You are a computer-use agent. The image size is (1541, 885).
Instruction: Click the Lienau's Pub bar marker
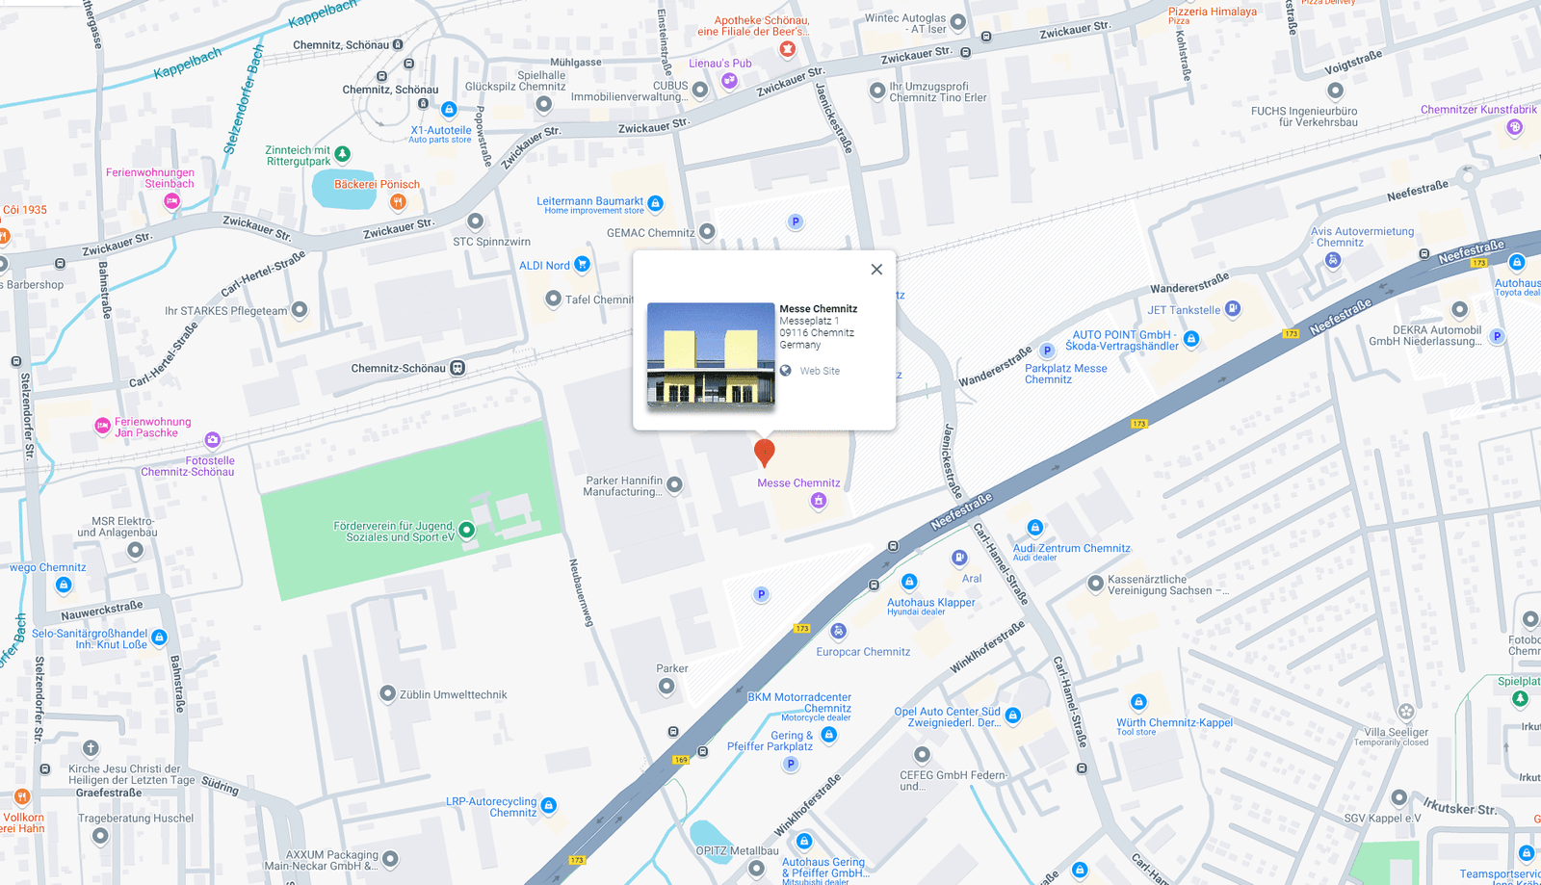(729, 81)
